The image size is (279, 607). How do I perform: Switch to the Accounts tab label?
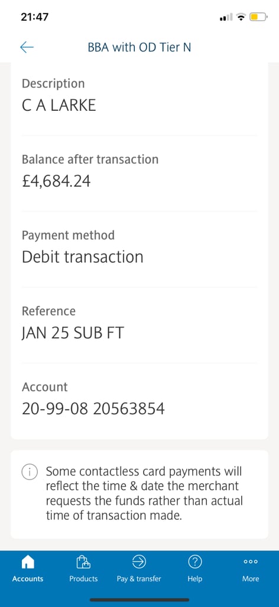click(x=28, y=579)
